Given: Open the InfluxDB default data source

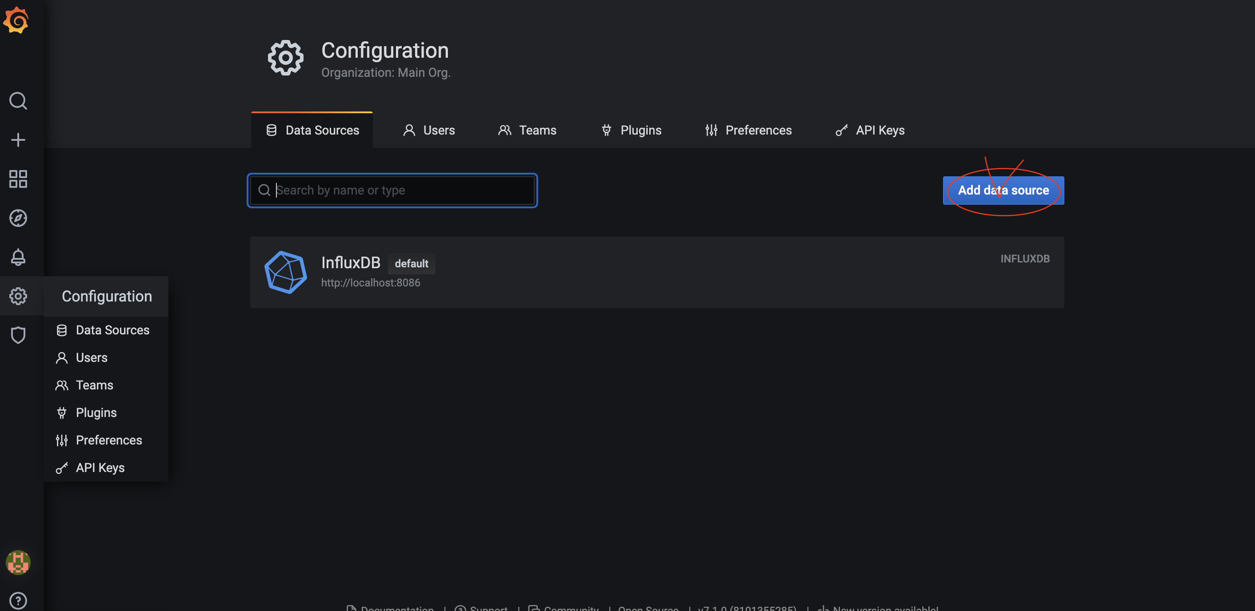Looking at the screenshot, I should [x=657, y=272].
